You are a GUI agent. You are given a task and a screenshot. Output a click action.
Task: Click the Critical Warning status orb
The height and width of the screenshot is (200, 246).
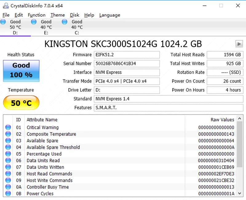pos(8,128)
